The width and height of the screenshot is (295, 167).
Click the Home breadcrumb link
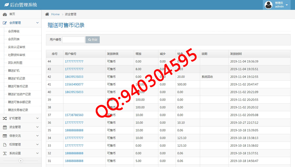pos(55,14)
